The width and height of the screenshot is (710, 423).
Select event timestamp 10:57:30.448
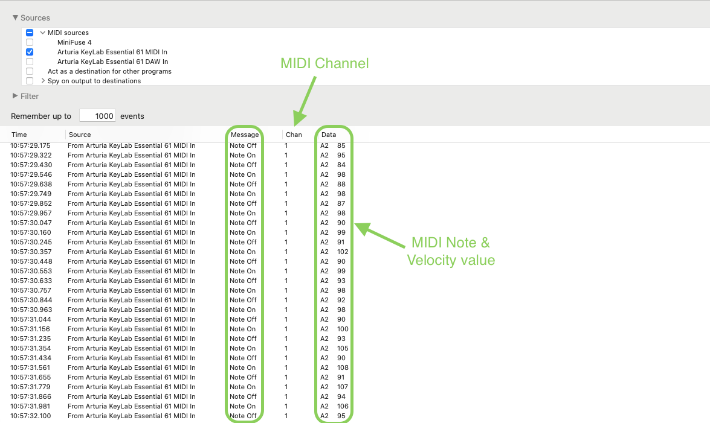tap(31, 261)
